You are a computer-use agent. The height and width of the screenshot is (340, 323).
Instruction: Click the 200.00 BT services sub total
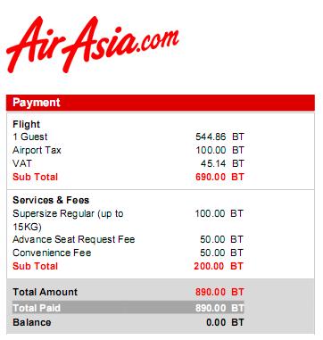[219, 266]
